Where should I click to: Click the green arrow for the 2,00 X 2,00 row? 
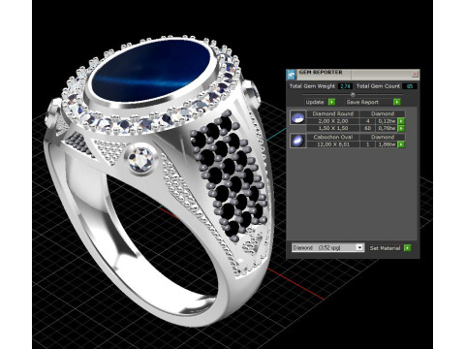click(401, 121)
